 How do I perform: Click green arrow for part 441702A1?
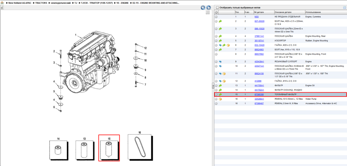220,90
